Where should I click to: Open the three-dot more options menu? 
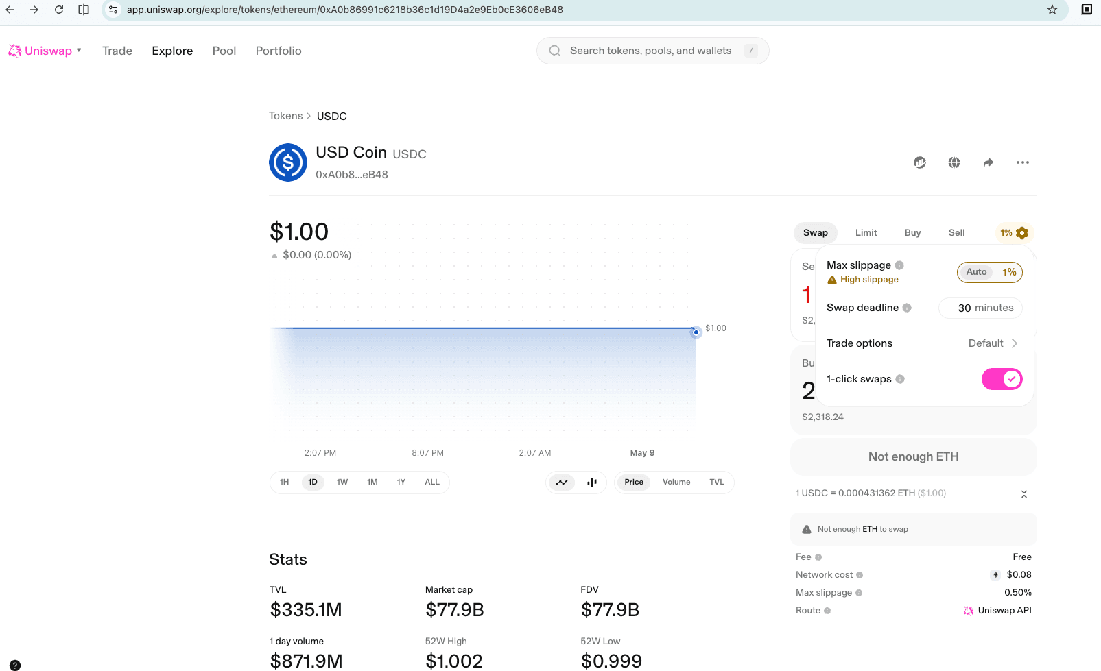pyautogui.click(x=1023, y=162)
